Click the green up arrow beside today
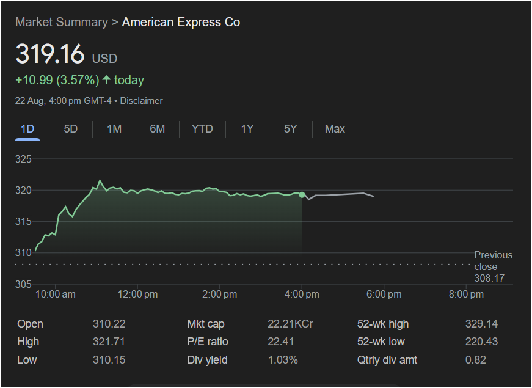The height and width of the screenshot is (388, 532). pos(107,80)
